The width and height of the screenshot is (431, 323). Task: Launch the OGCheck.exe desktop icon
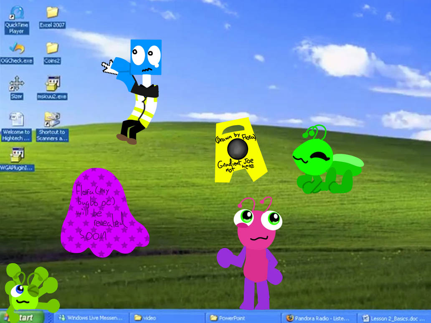tap(17, 53)
